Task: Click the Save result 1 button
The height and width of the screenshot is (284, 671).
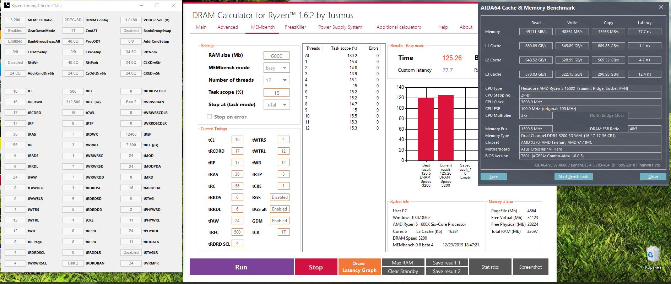Action: click(x=447, y=263)
